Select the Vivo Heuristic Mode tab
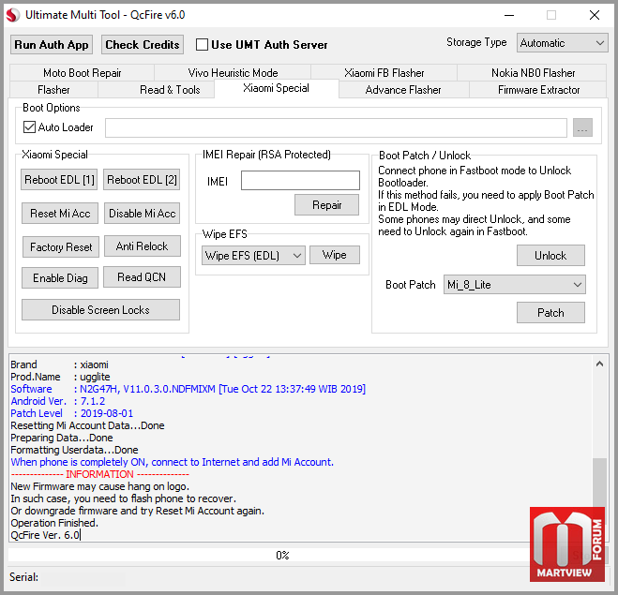Screen dimensions: 618x595 tap(233, 73)
